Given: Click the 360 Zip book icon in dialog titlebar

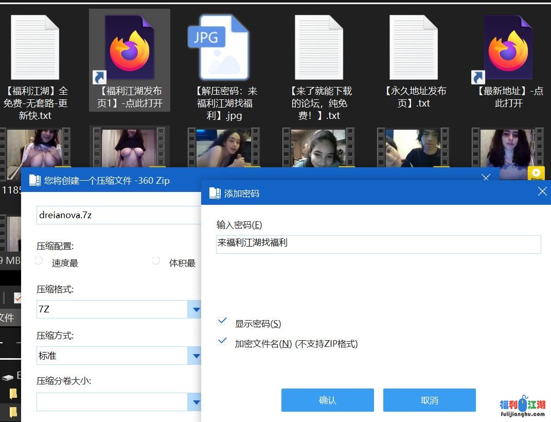Looking at the screenshot, I should point(34,180).
